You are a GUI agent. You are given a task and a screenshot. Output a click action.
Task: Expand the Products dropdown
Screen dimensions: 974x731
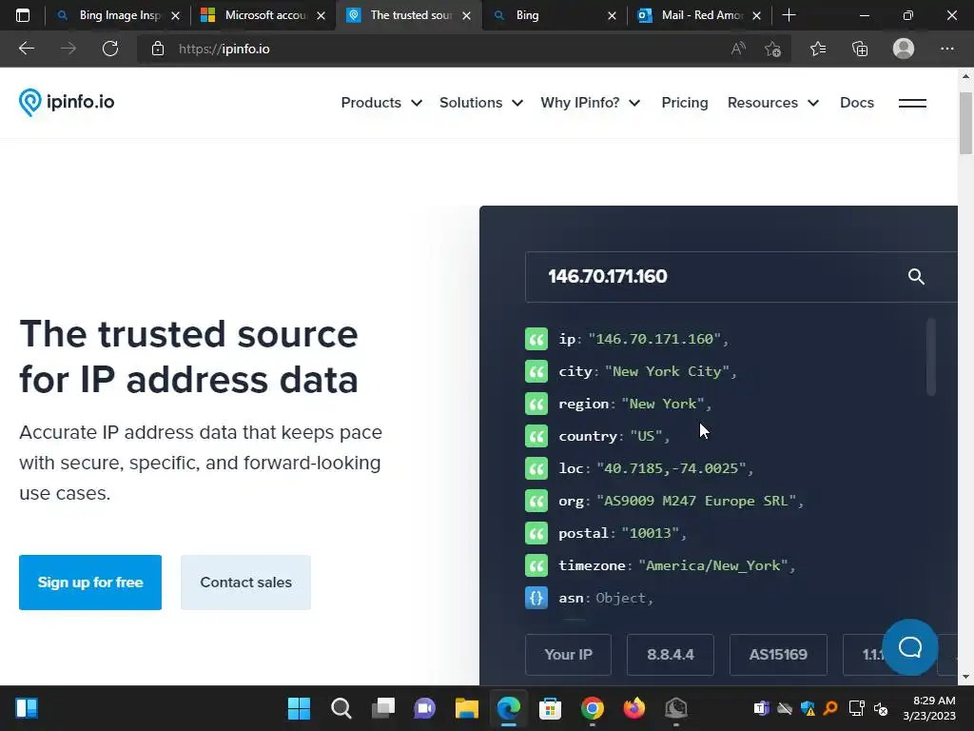381,103
